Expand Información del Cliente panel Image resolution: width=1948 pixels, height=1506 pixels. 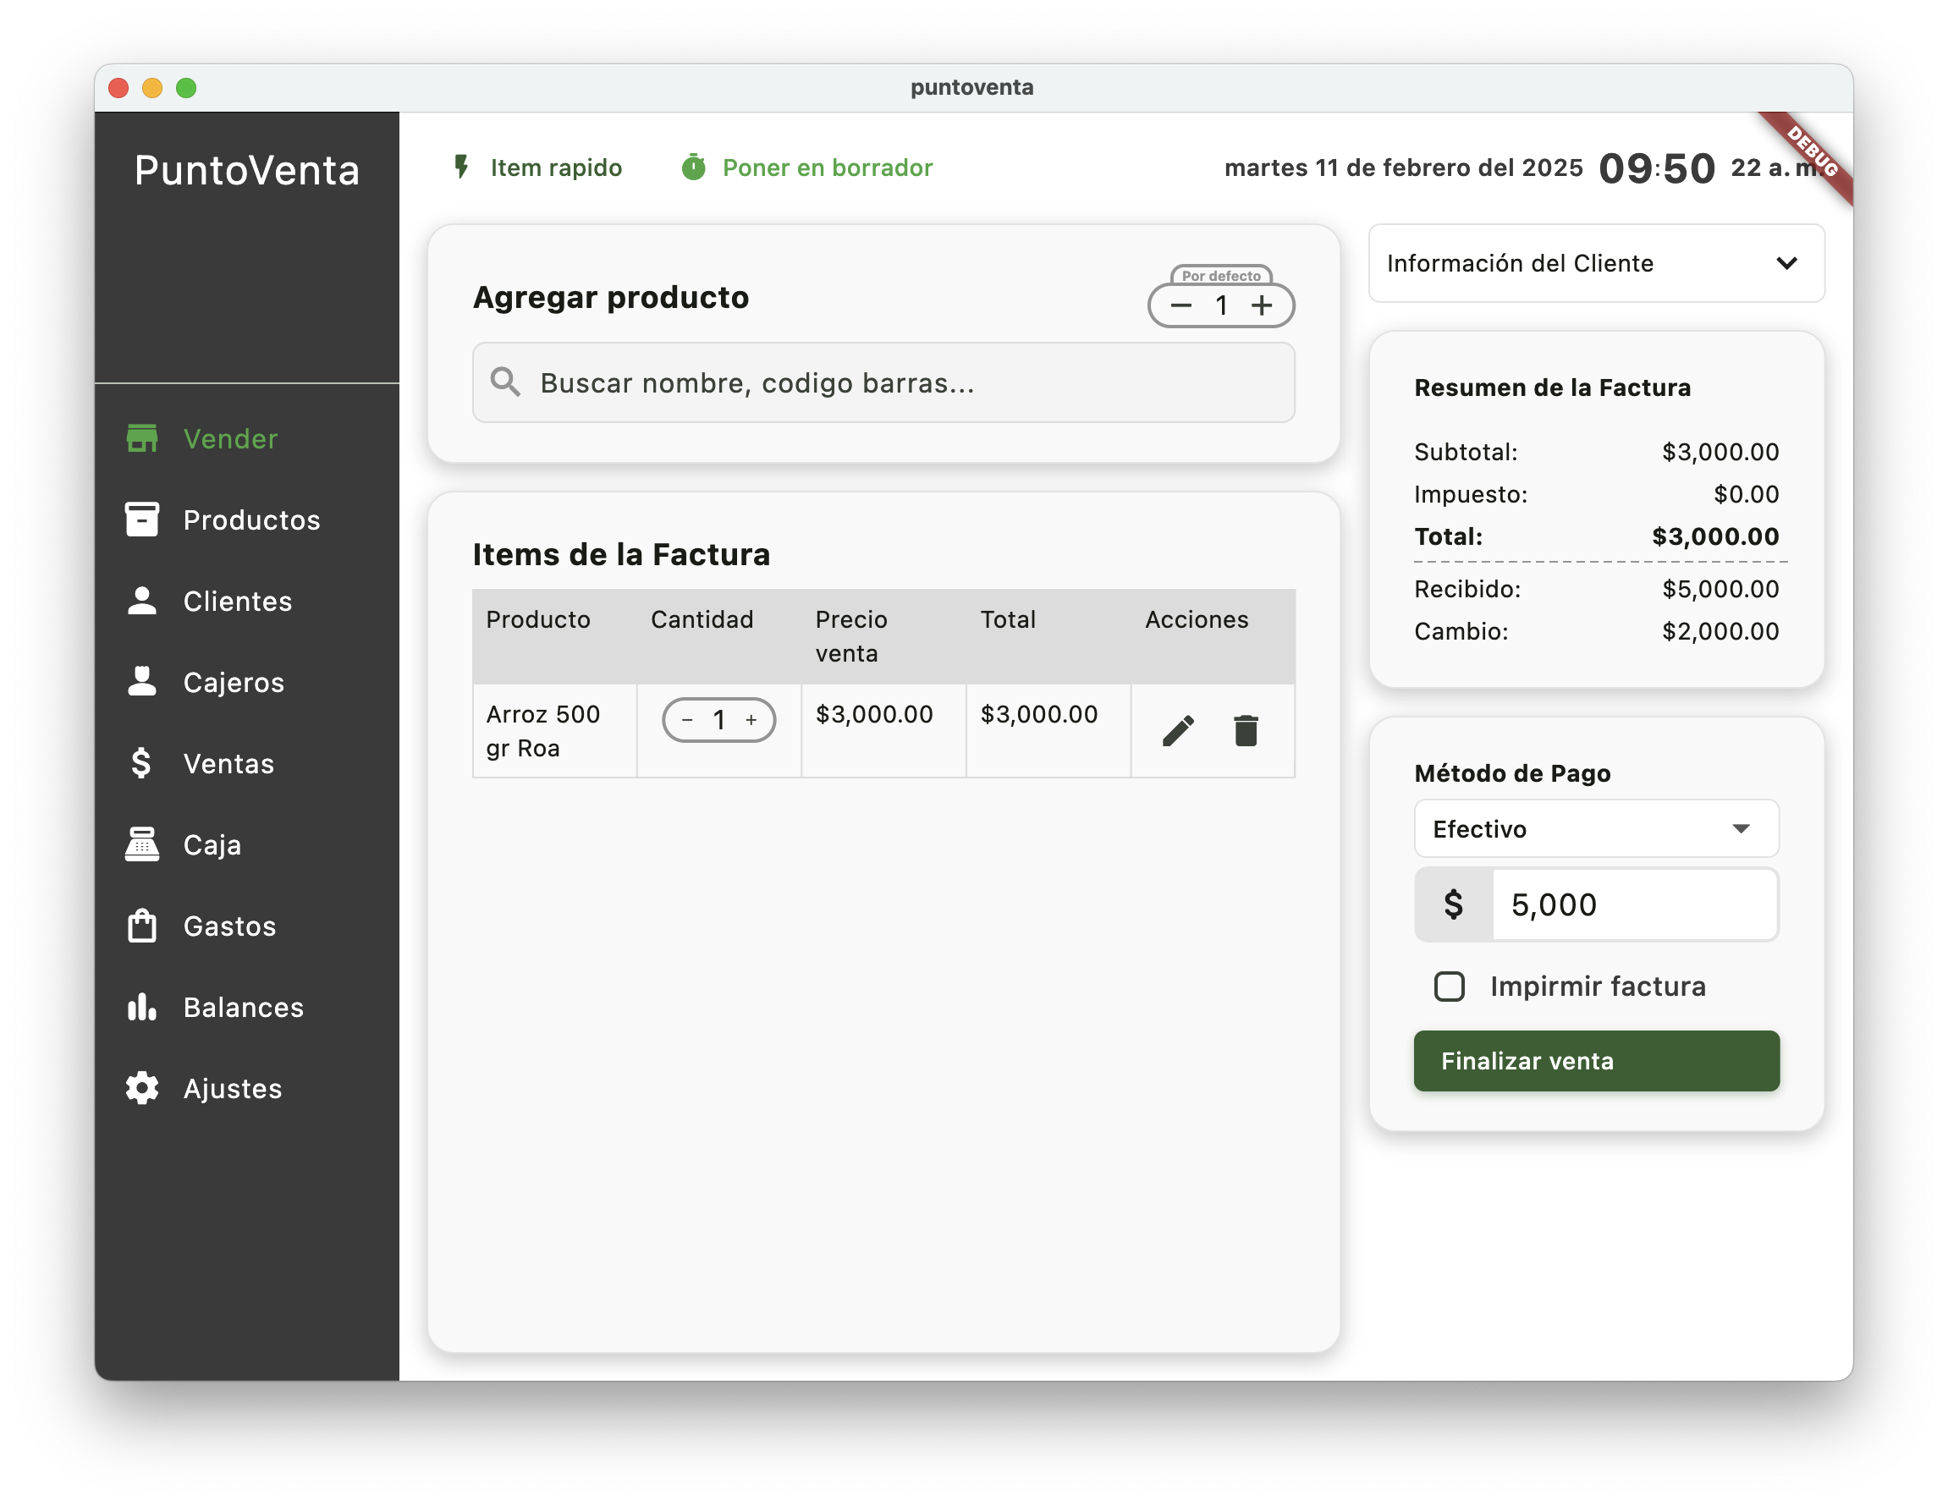tap(1596, 263)
